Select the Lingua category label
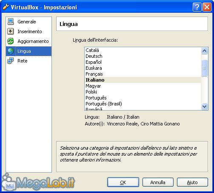 pyautogui.click(x=24, y=51)
